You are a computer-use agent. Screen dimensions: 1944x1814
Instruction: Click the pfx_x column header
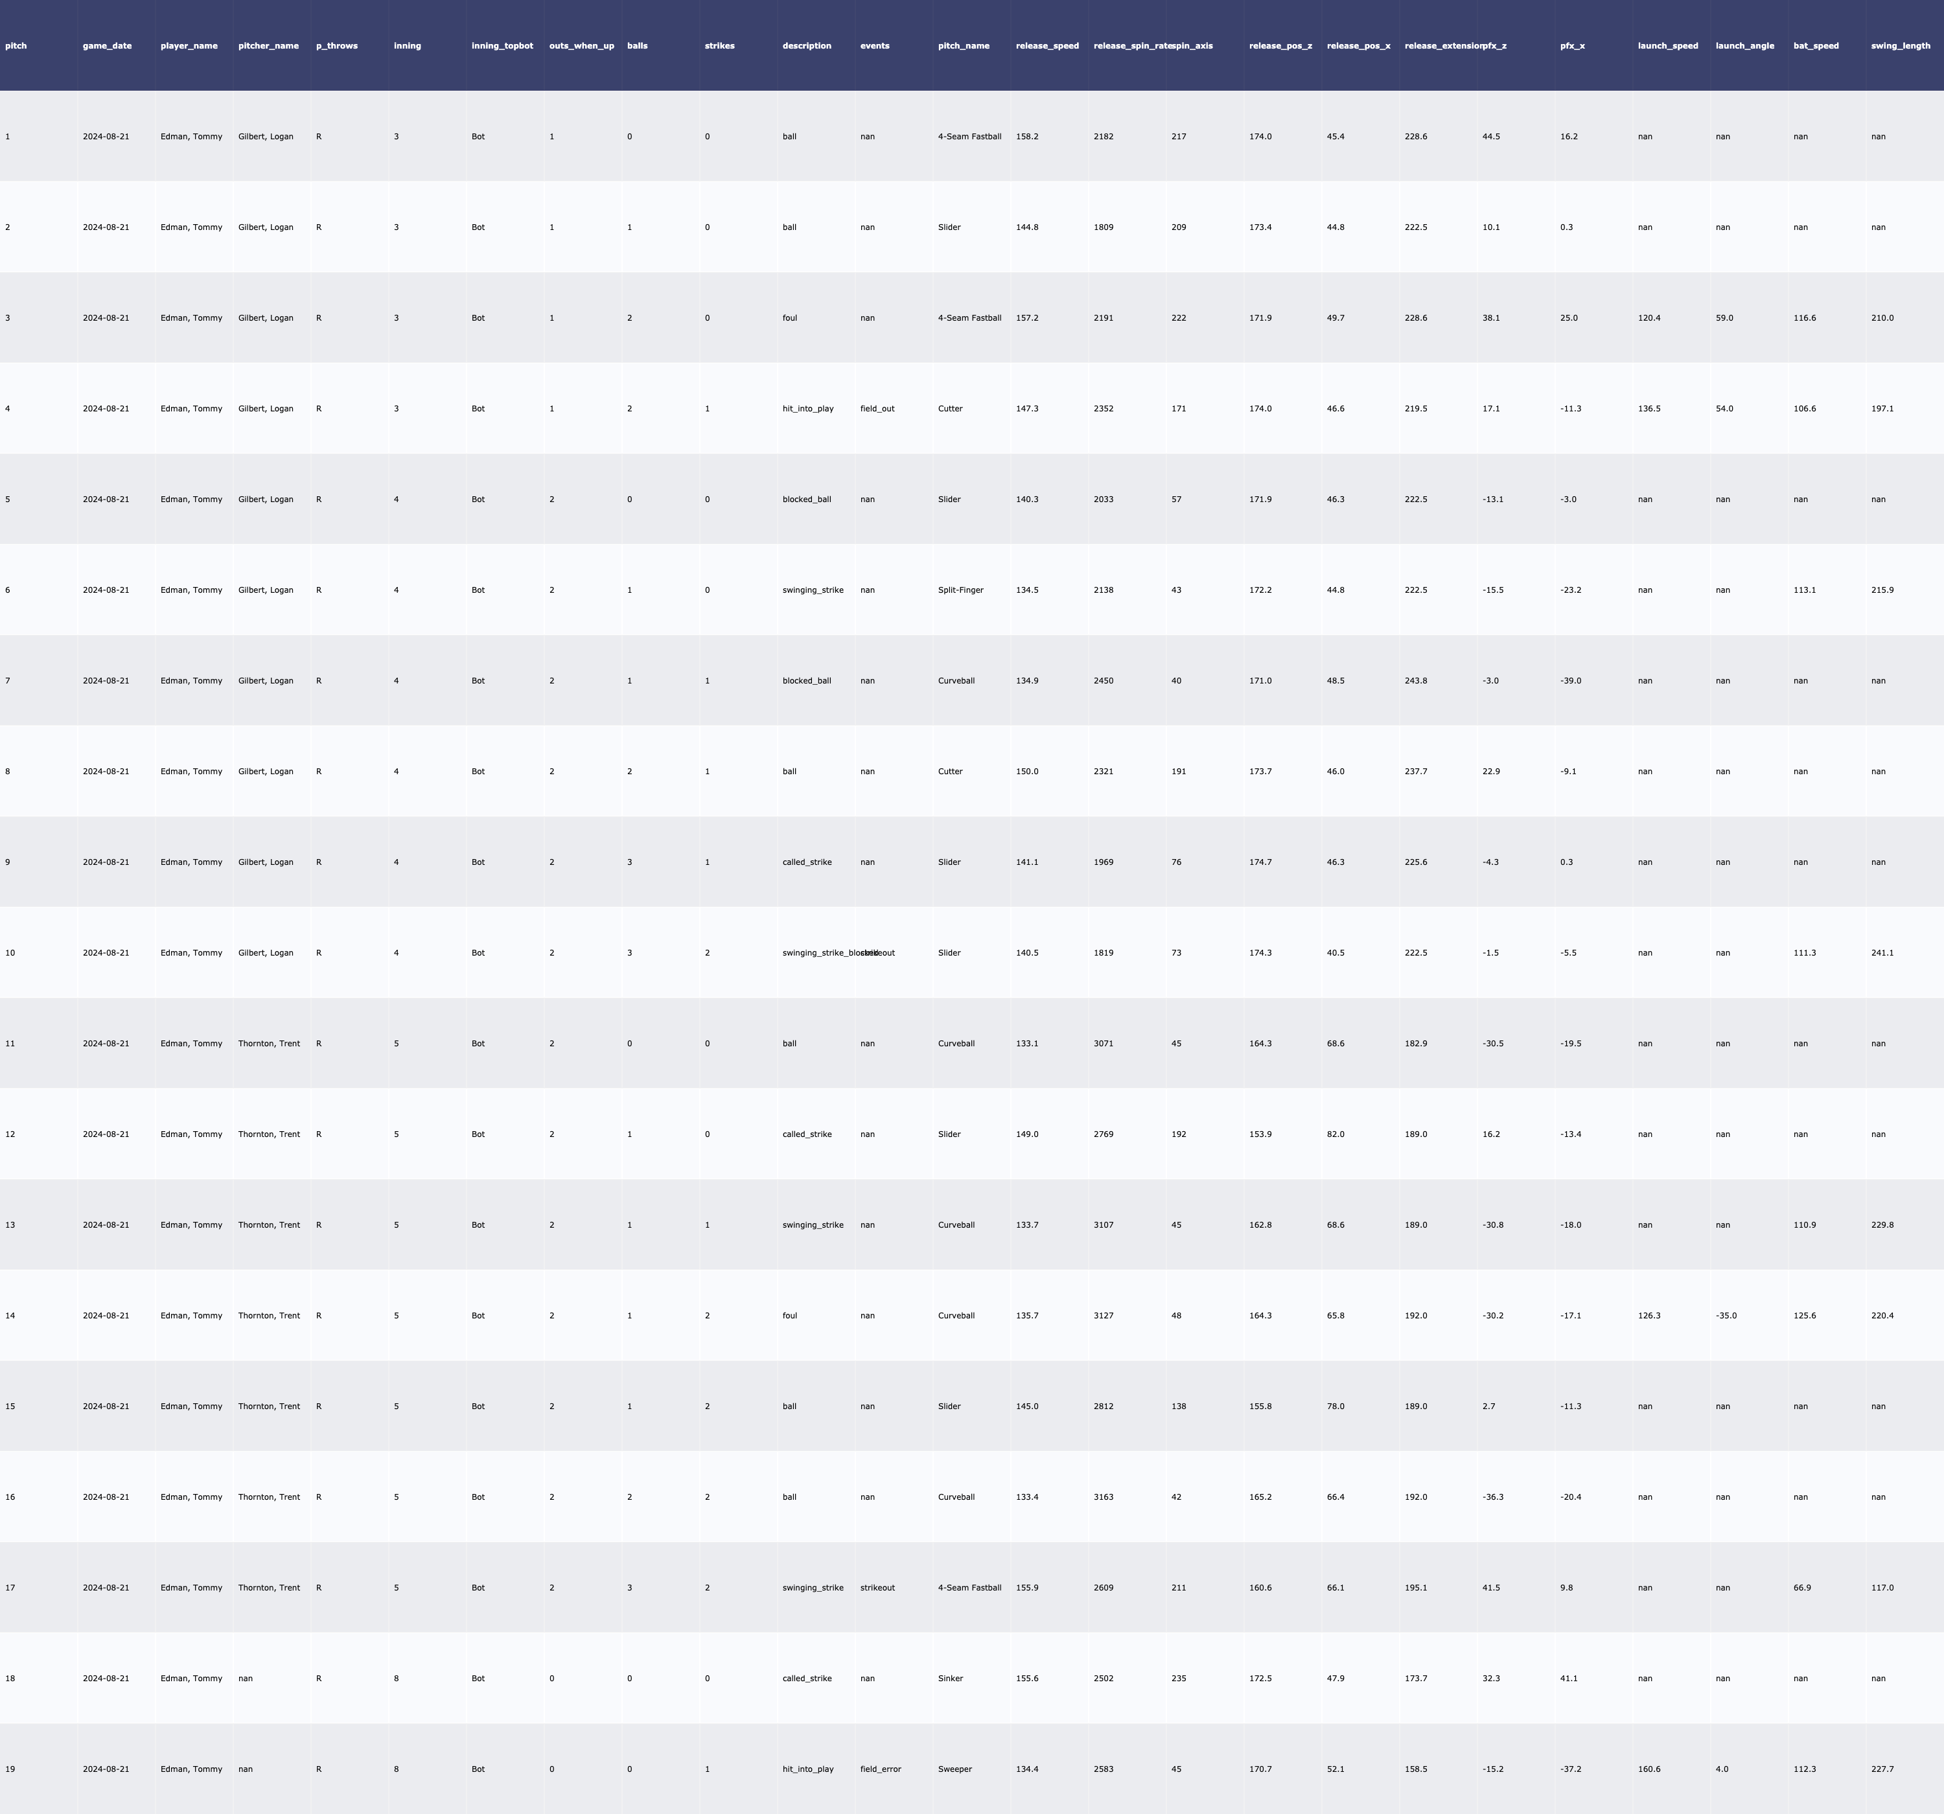point(1573,46)
